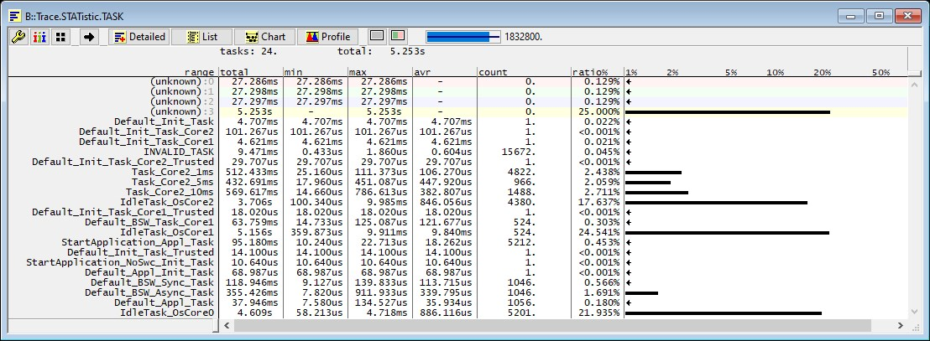930x341 pixels.
Task: Click the four-squares grid icon
Action: coord(60,37)
